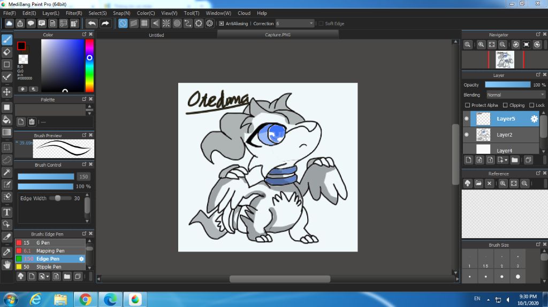Image resolution: width=548 pixels, height=307 pixels.
Task: Open file in Reference panel
Action: tap(478, 183)
